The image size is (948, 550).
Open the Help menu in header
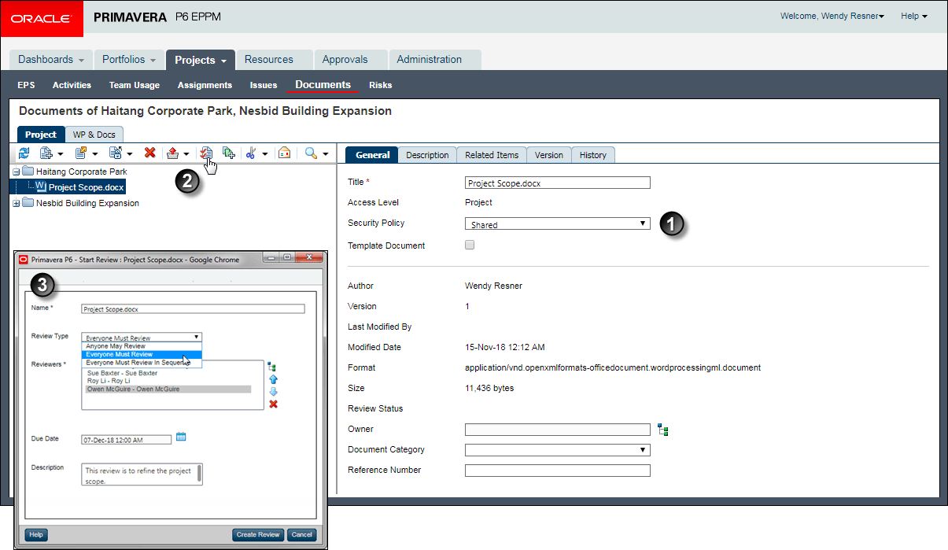tap(913, 16)
